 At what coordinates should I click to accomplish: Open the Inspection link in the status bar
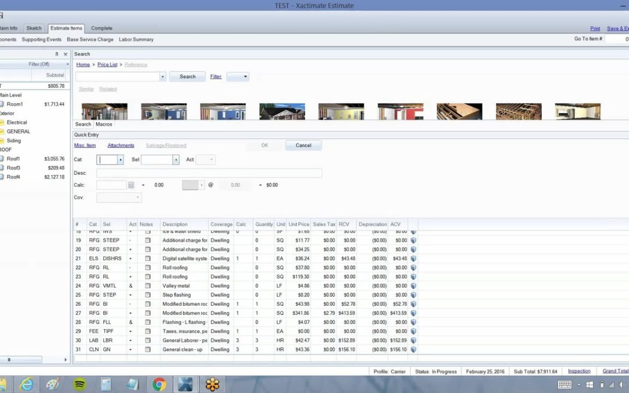(x=579, y=371)
